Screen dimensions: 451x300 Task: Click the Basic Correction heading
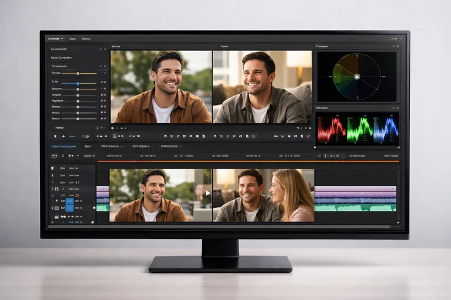point(62,57)
